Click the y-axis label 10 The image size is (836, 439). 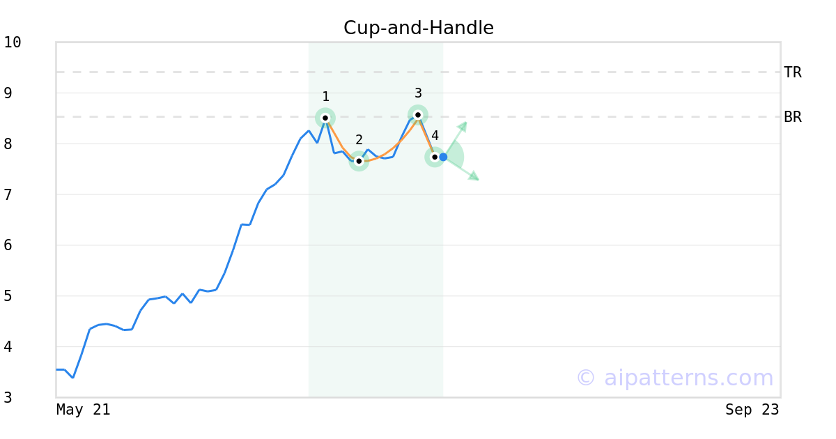pos(13,43)
